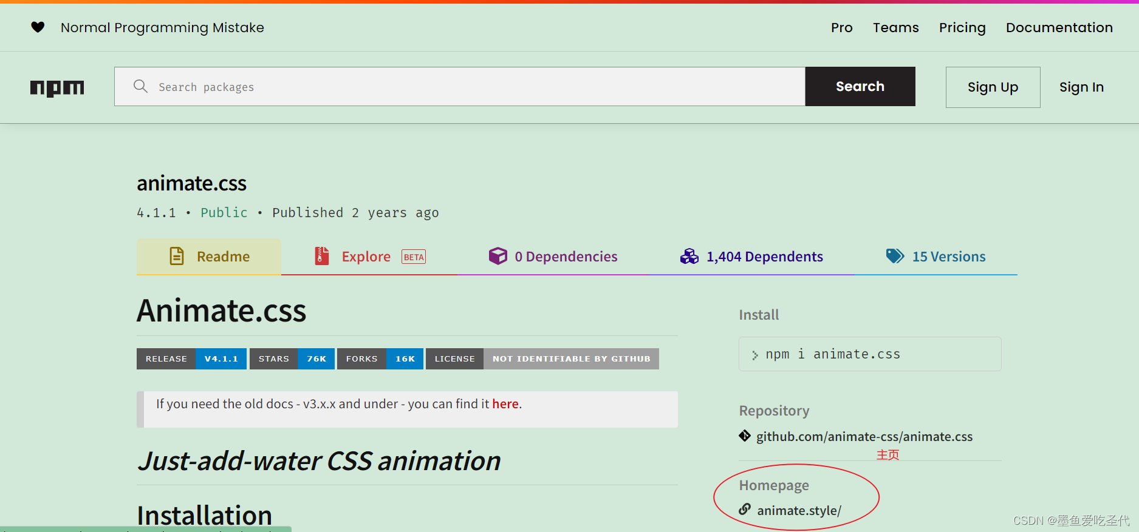Open the Teams menu link
The image size is (1139, 532).
[896, 27]
